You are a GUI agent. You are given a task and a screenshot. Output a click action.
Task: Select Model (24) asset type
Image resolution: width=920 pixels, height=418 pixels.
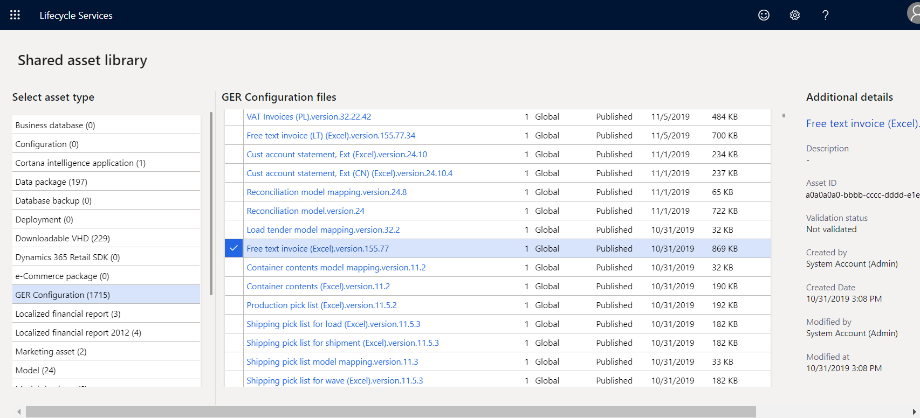106,370
